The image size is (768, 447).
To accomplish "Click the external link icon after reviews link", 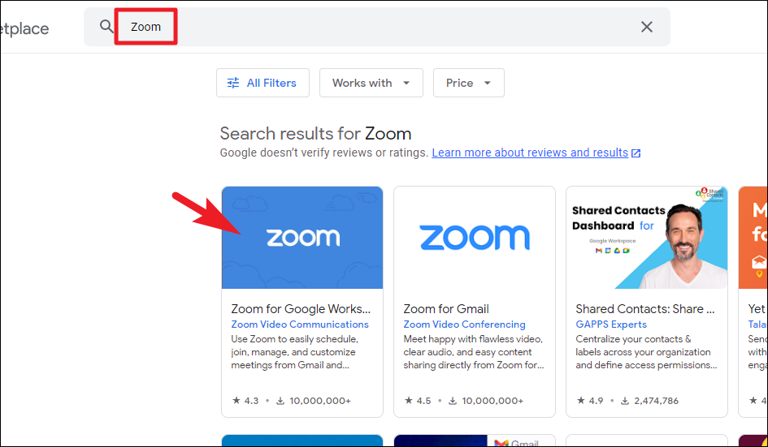I will tap(636, 153).
